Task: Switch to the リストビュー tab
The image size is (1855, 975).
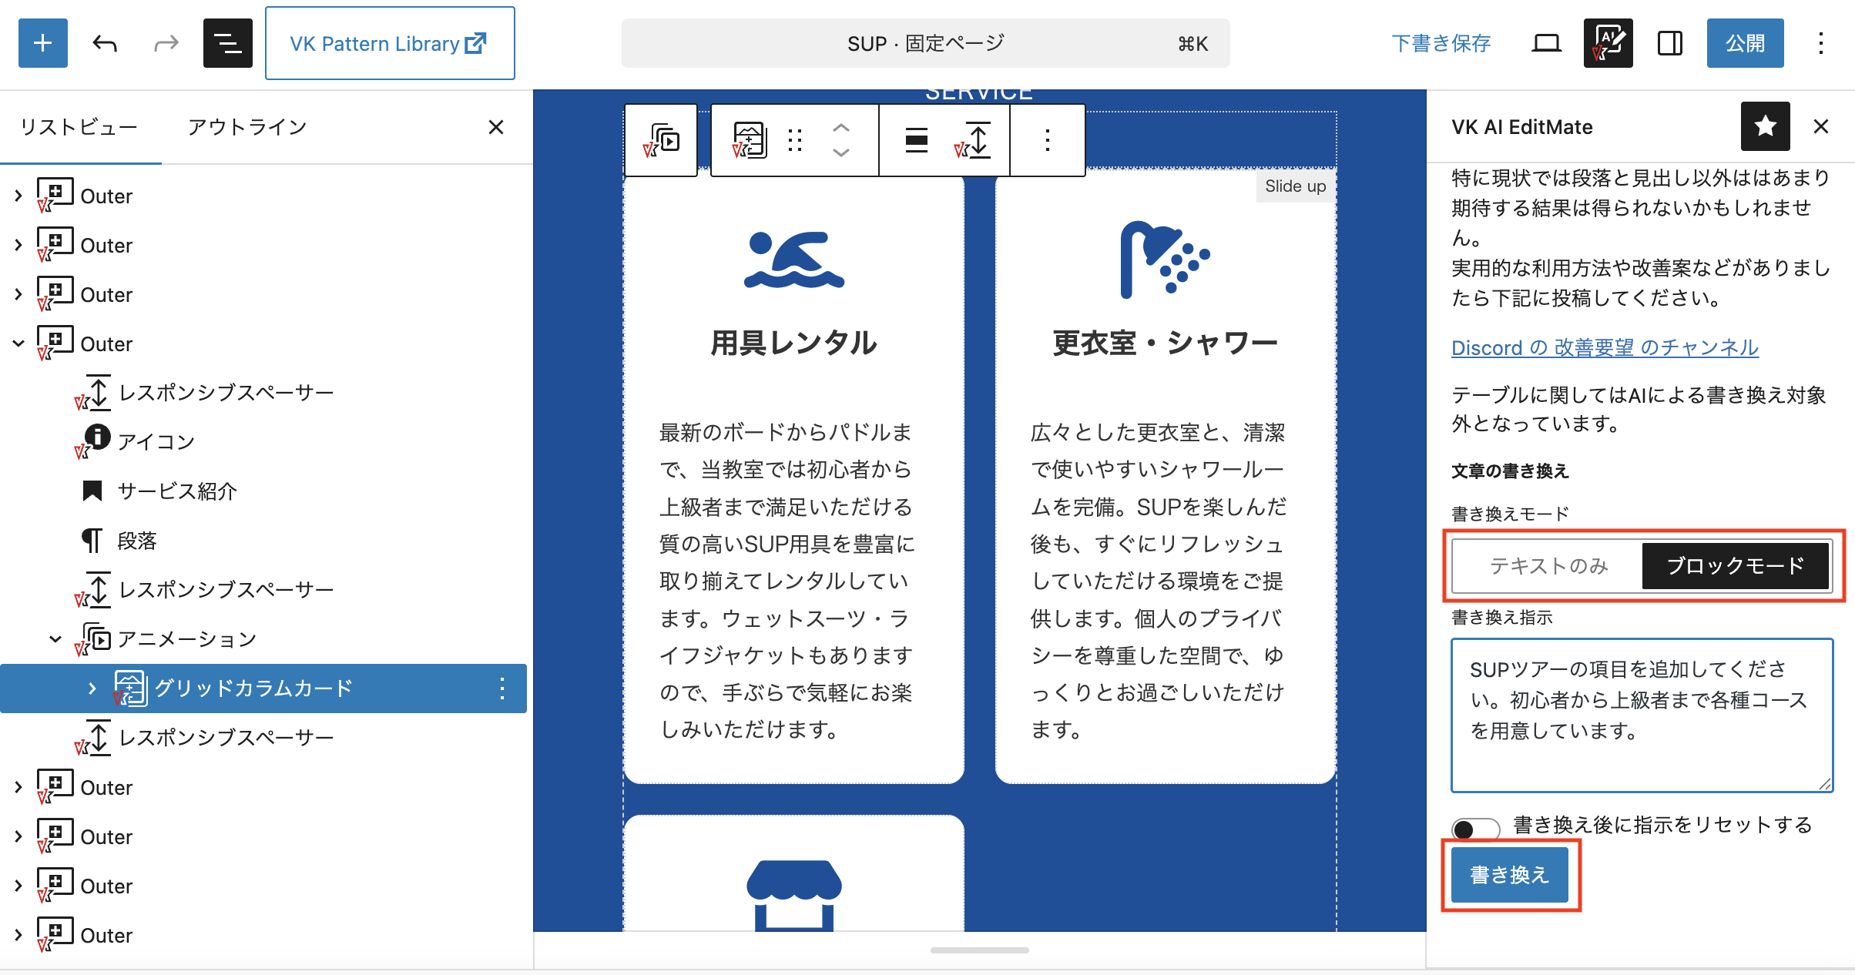Action: (79, 127)
